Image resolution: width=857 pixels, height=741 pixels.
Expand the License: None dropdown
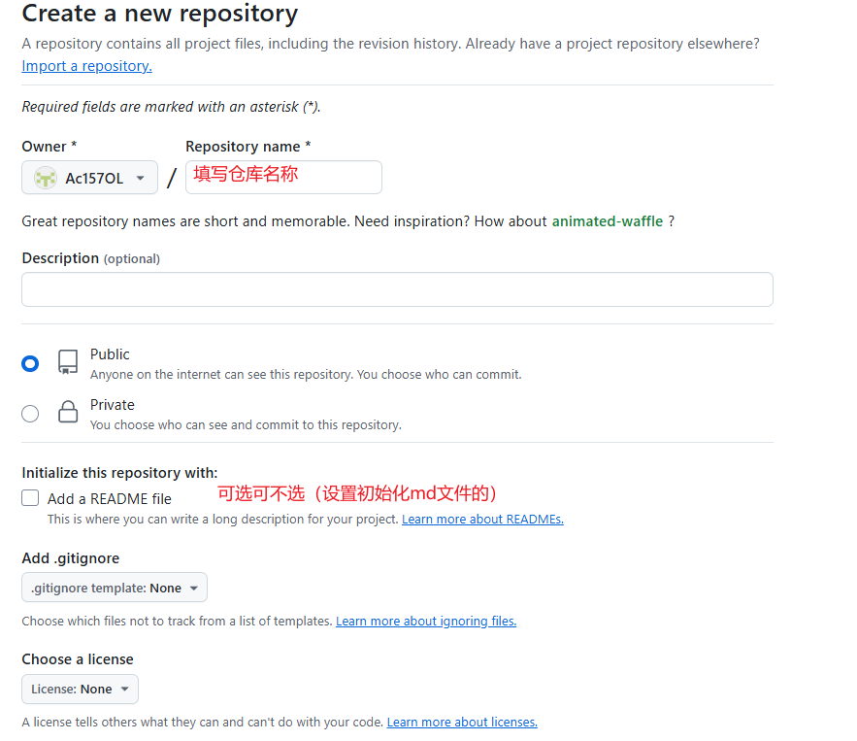[80, 690]
